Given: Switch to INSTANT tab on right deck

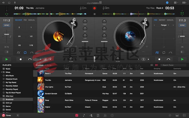Looking at the screenshot, I should coord(162,20).
